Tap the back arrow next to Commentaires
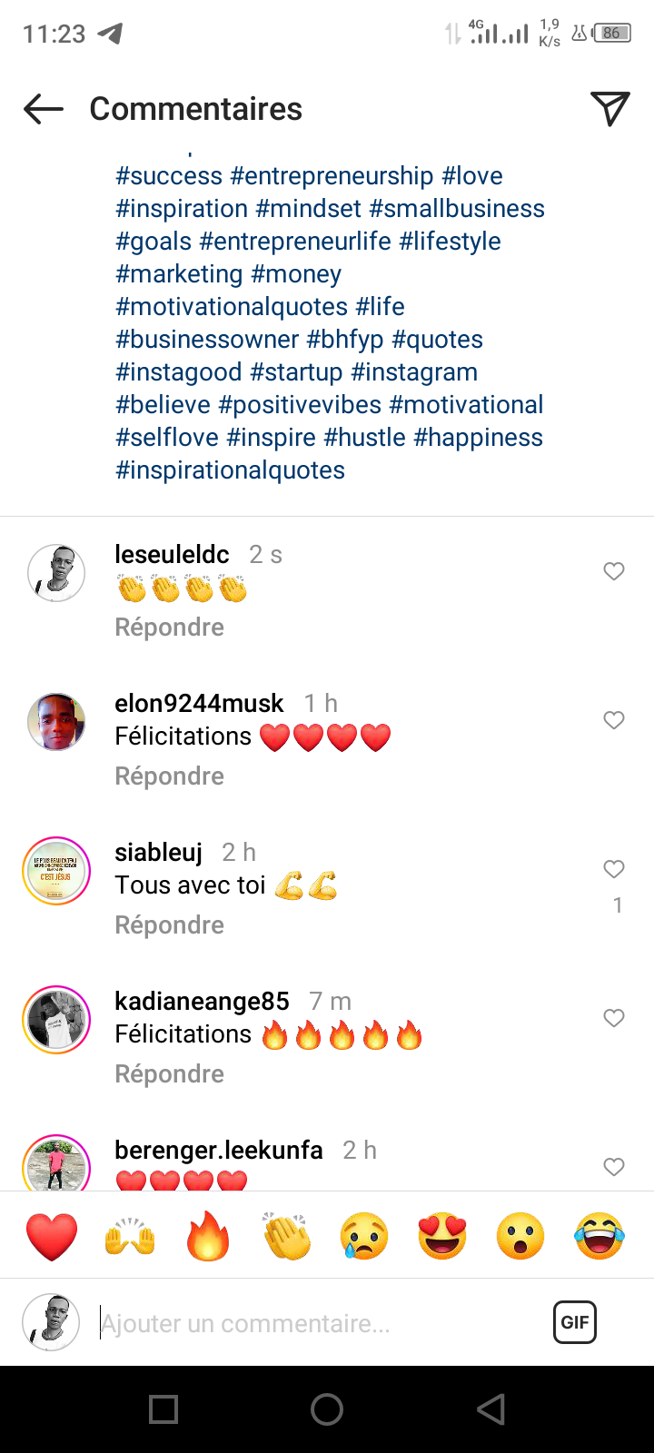The height and width of the screenshot is (1453, 654). (x=44, y=110)
